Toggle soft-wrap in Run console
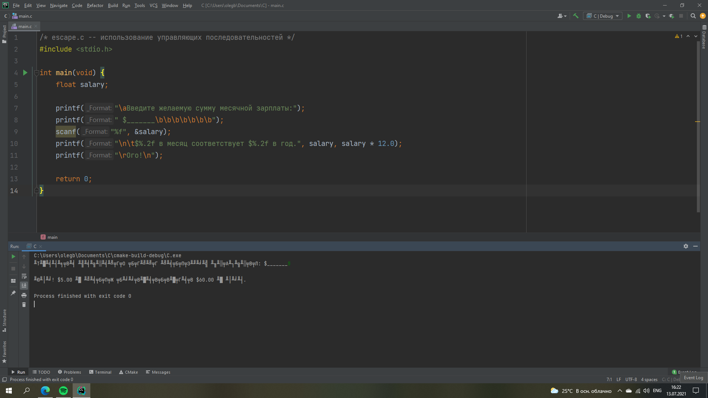708x398 pixels. [24, 276]
